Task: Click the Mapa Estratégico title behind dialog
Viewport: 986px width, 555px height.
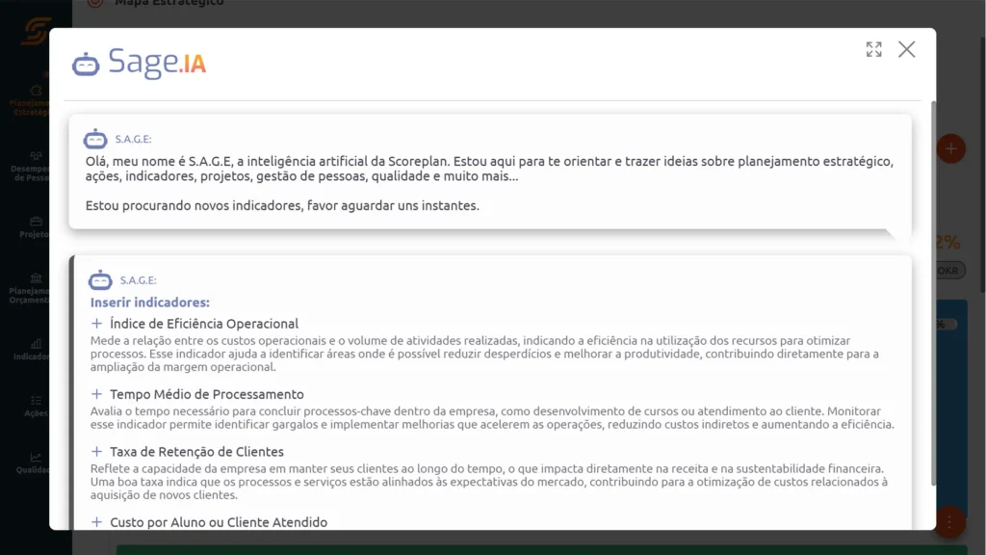Action: click(169, 3)
